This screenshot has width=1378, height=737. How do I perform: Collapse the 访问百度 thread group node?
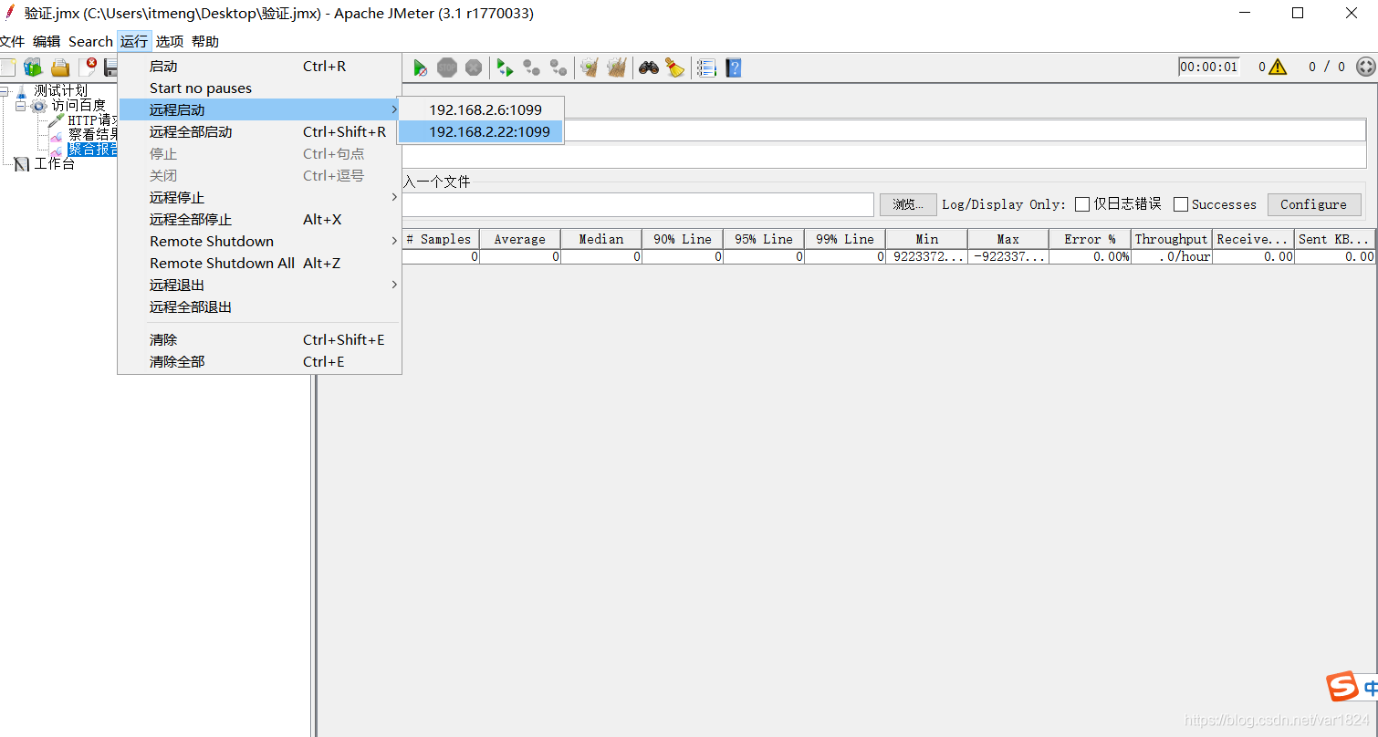pos(20,106)
